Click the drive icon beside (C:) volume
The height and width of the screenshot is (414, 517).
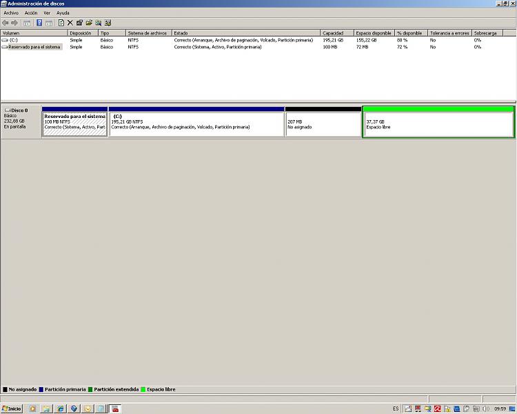click(x=5, y=40)
